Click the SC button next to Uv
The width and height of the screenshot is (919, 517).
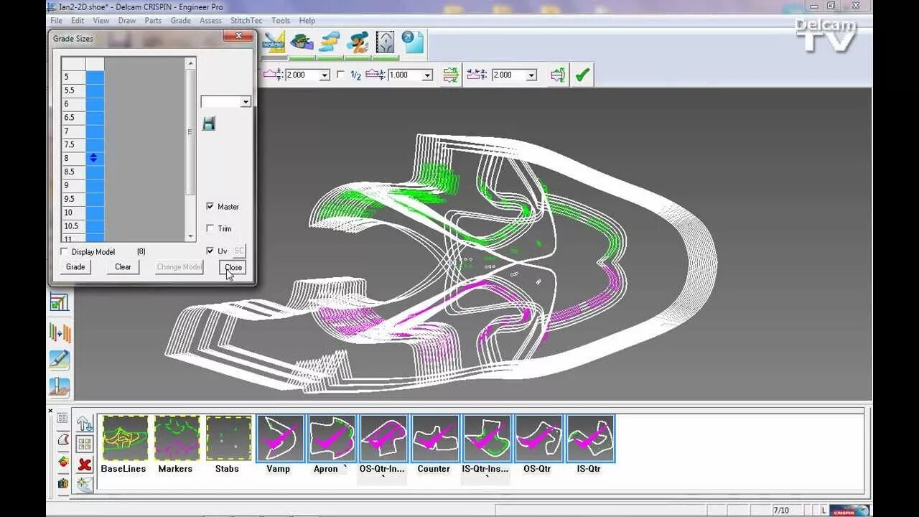pos(239,251)
